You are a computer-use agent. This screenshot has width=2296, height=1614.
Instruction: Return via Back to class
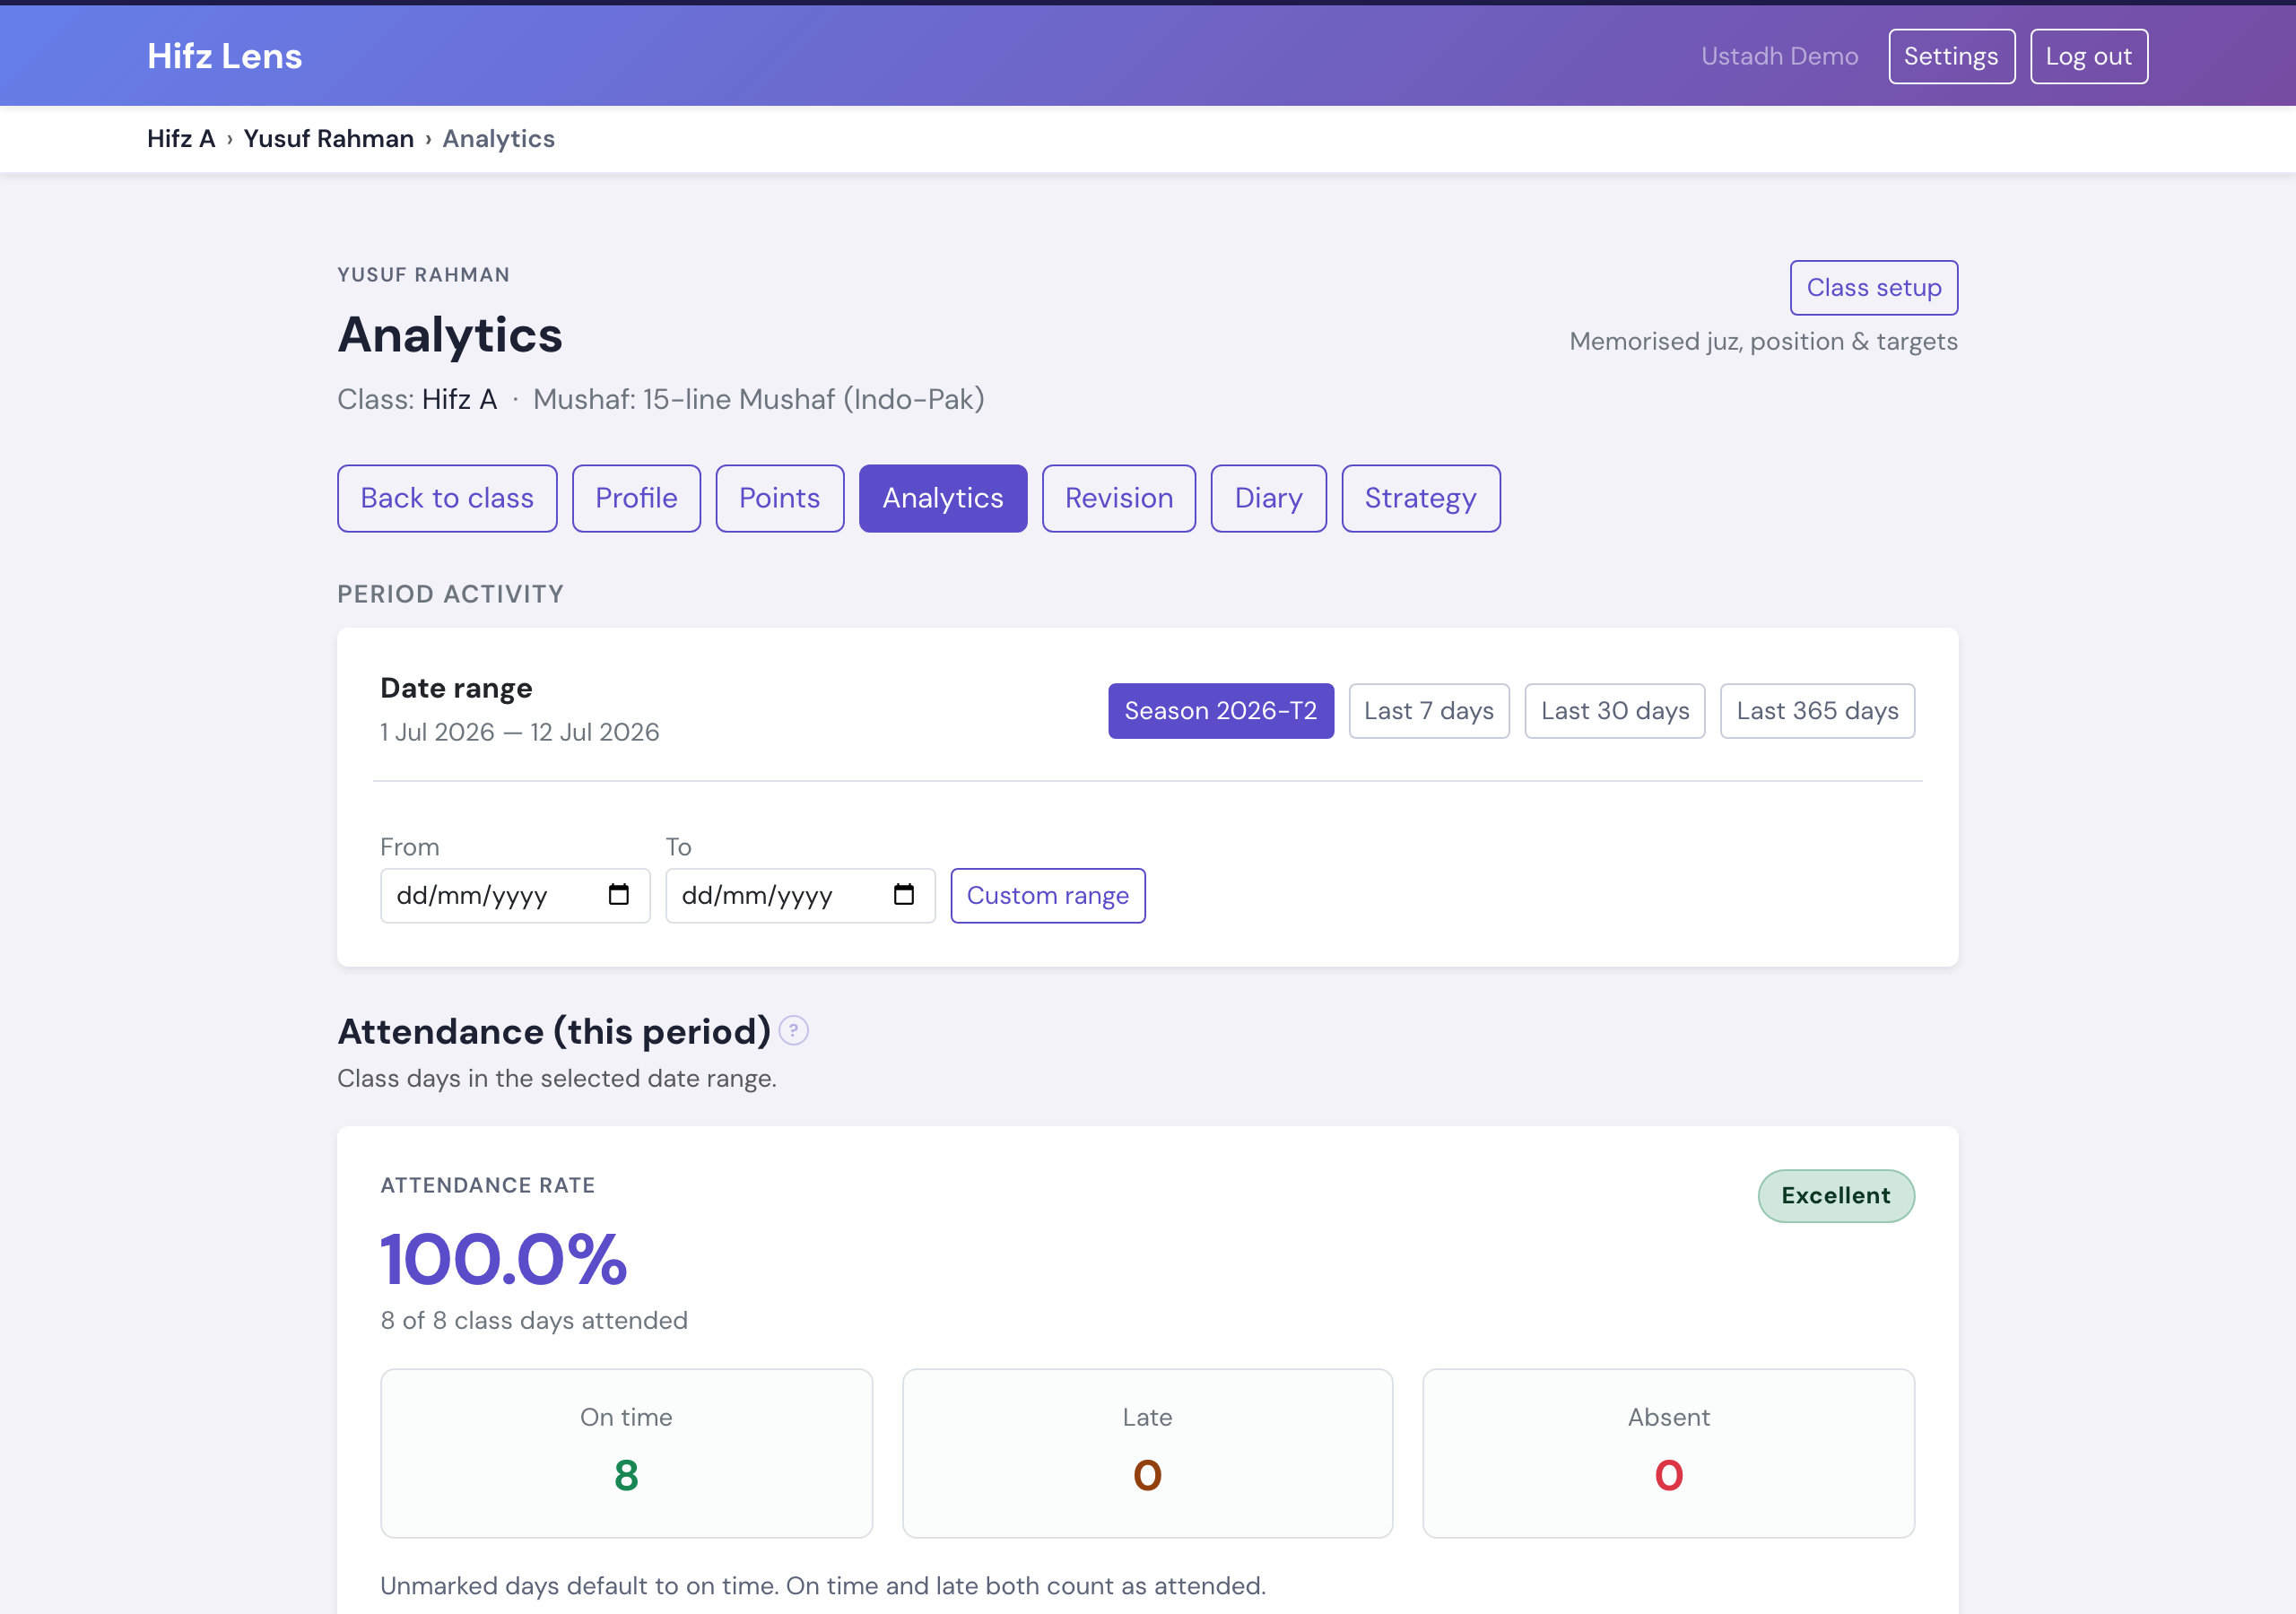coord(447,498)
